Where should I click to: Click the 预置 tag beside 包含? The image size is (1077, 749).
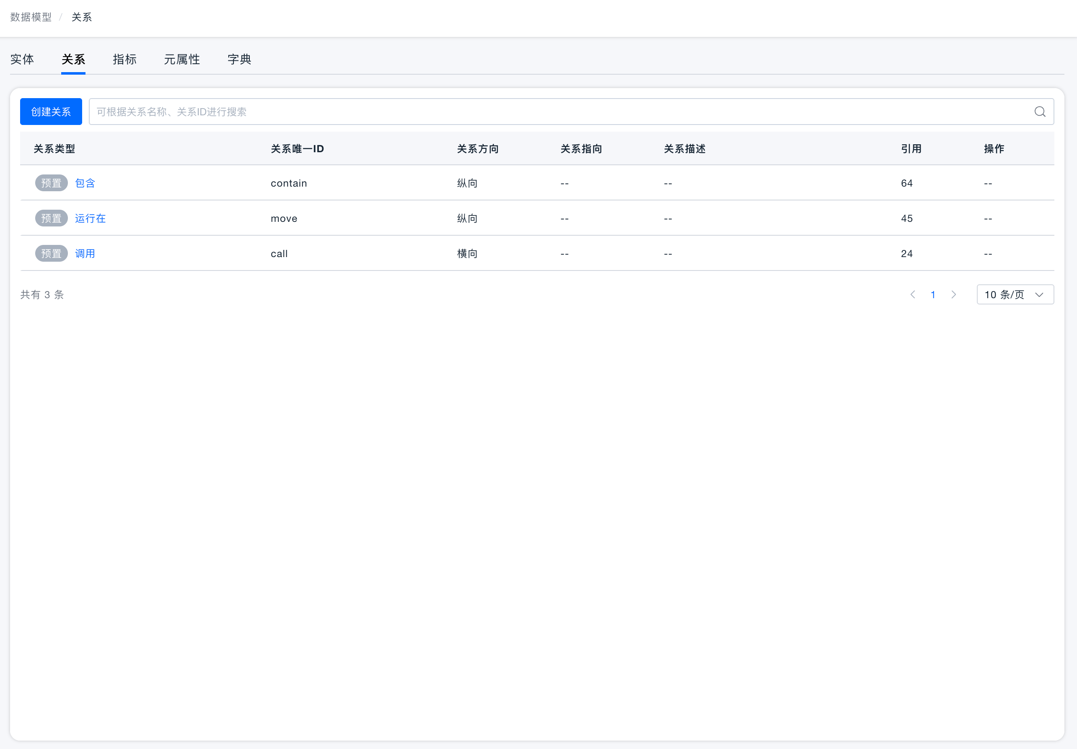coord(52,183)
